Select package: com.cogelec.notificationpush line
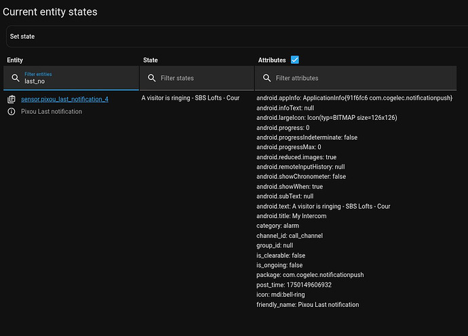The height and width of the screenshot is (336, 468). click(310, 275)
